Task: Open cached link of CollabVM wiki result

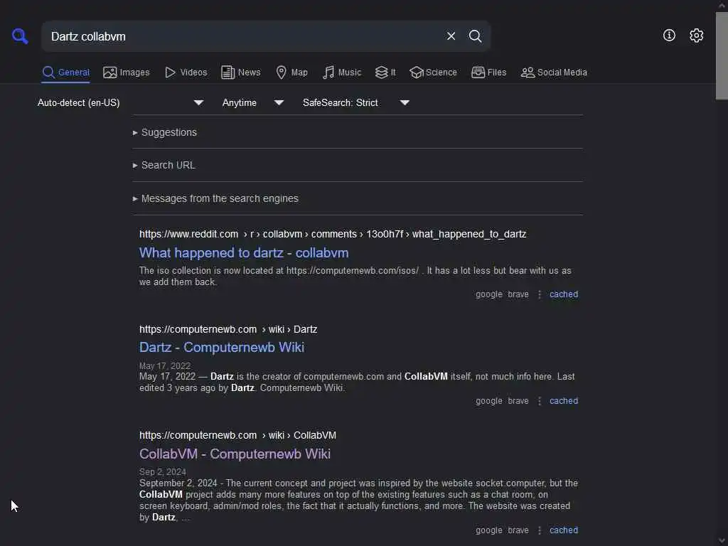Action: point(564,530)
